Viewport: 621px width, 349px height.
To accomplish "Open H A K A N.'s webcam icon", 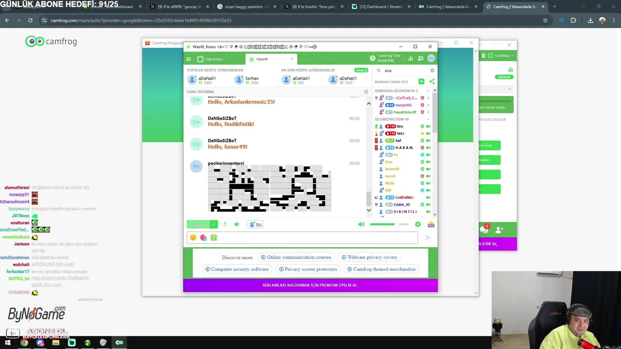I will (428, 147).
